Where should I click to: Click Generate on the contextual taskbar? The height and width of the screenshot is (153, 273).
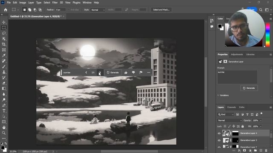[x=113, y=73]
